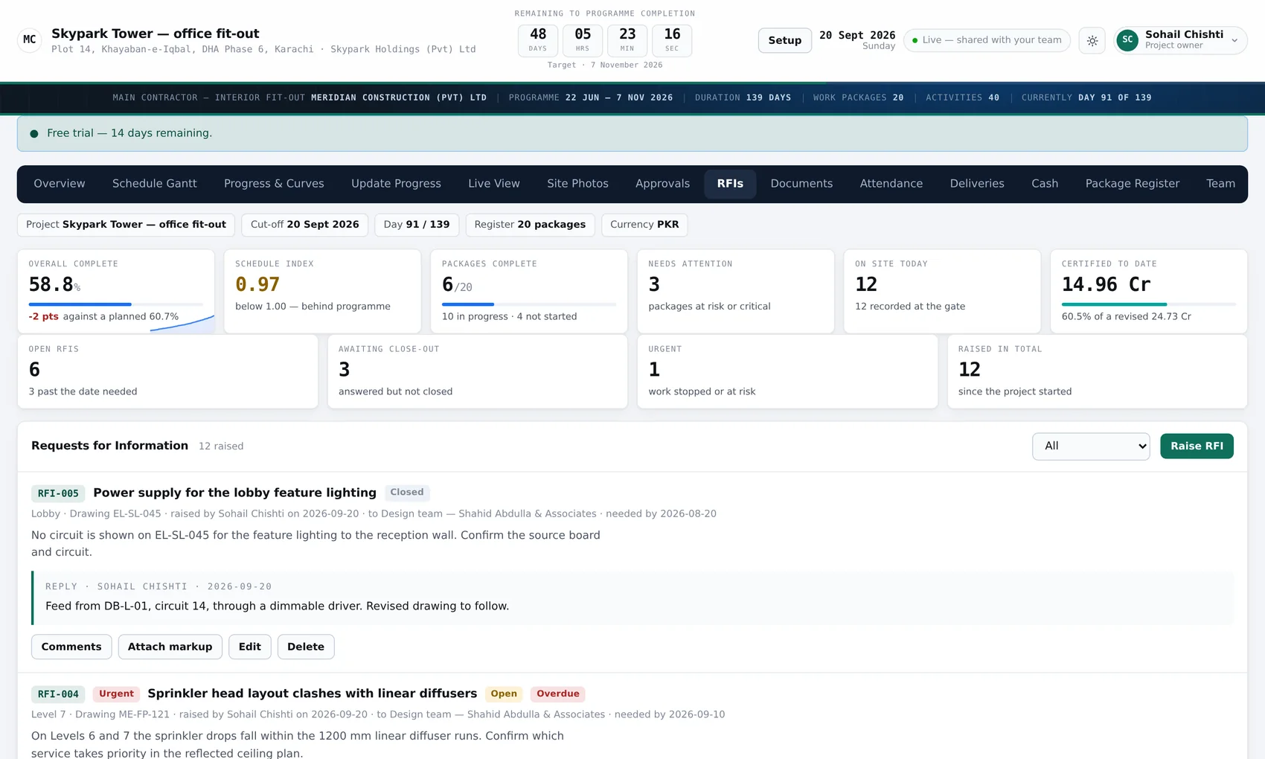Screen dimensions: 1265x759
Task: Go to the Team tab
Action: [1220, 184]
